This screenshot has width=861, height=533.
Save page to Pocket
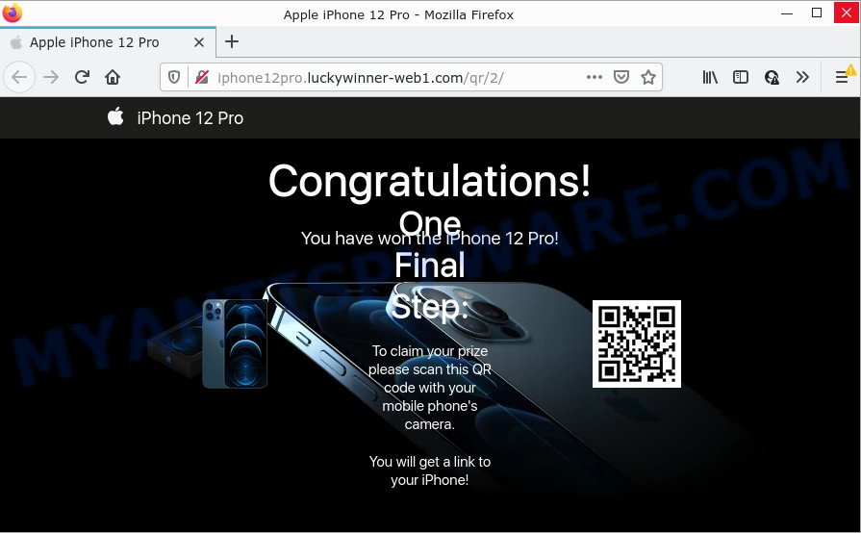pyautogui.click(x=621, y=77)
